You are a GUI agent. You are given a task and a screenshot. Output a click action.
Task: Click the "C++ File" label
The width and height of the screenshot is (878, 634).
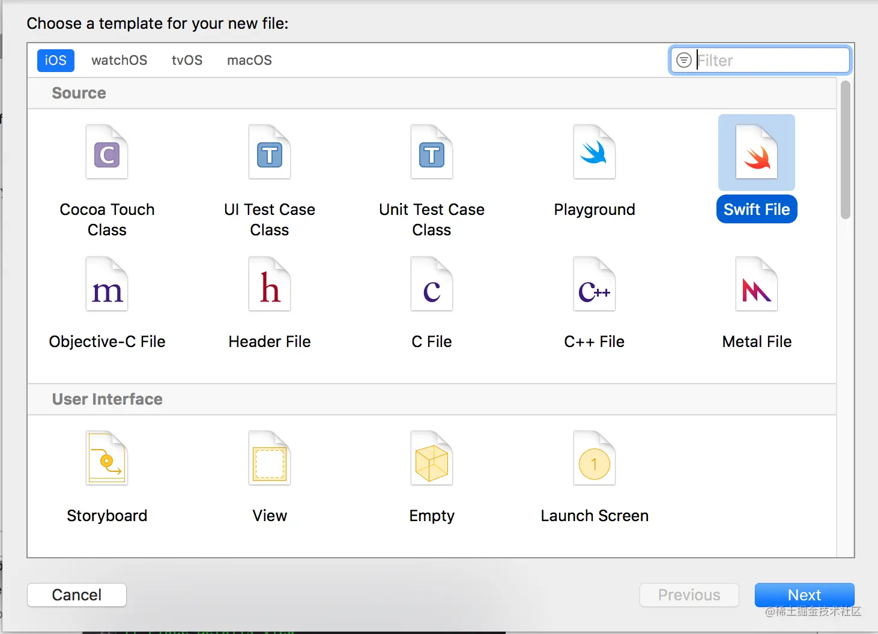tap(595, 342)
